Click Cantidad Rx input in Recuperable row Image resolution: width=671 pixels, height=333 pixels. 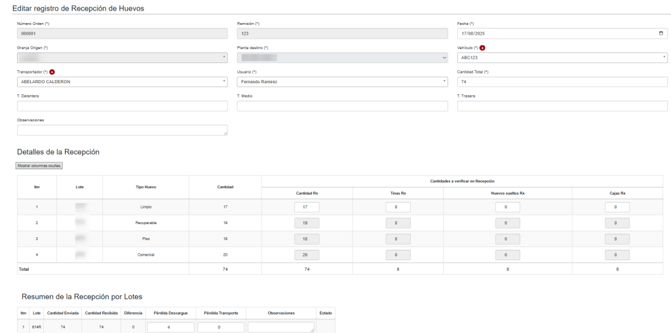(307, 223)
